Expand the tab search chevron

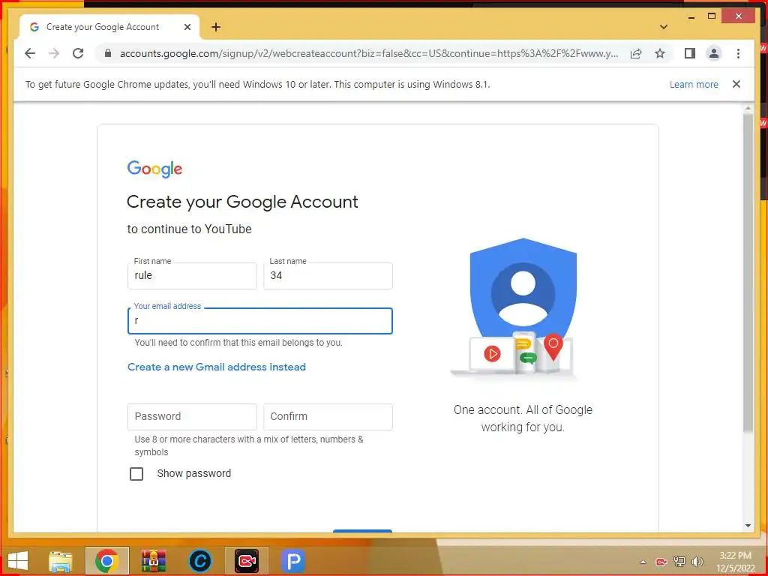pos(664,27)
